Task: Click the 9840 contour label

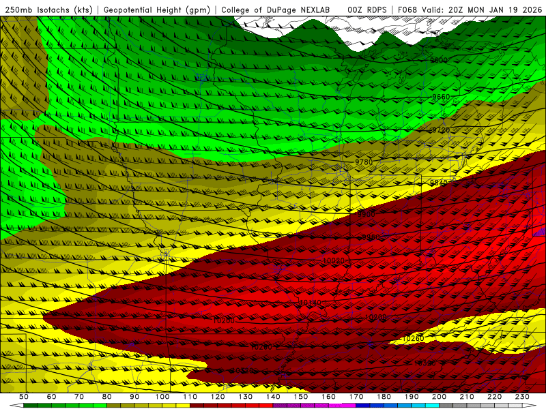Action: (x=438, y=183)
